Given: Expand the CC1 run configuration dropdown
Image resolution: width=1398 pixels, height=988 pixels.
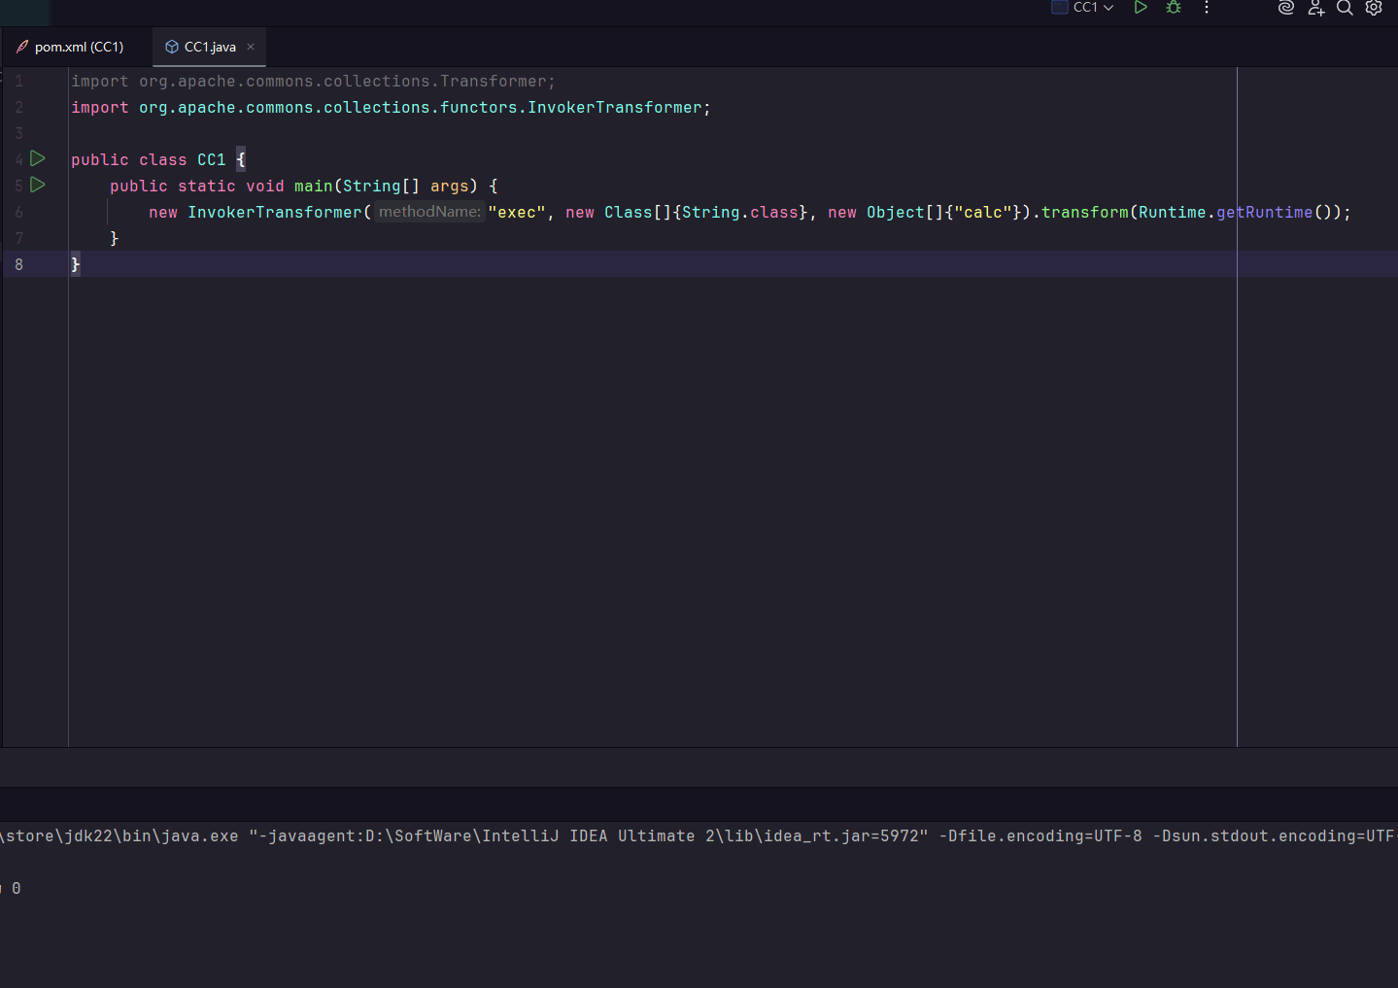Looking at the screenshot, I should pos(1093,8).
